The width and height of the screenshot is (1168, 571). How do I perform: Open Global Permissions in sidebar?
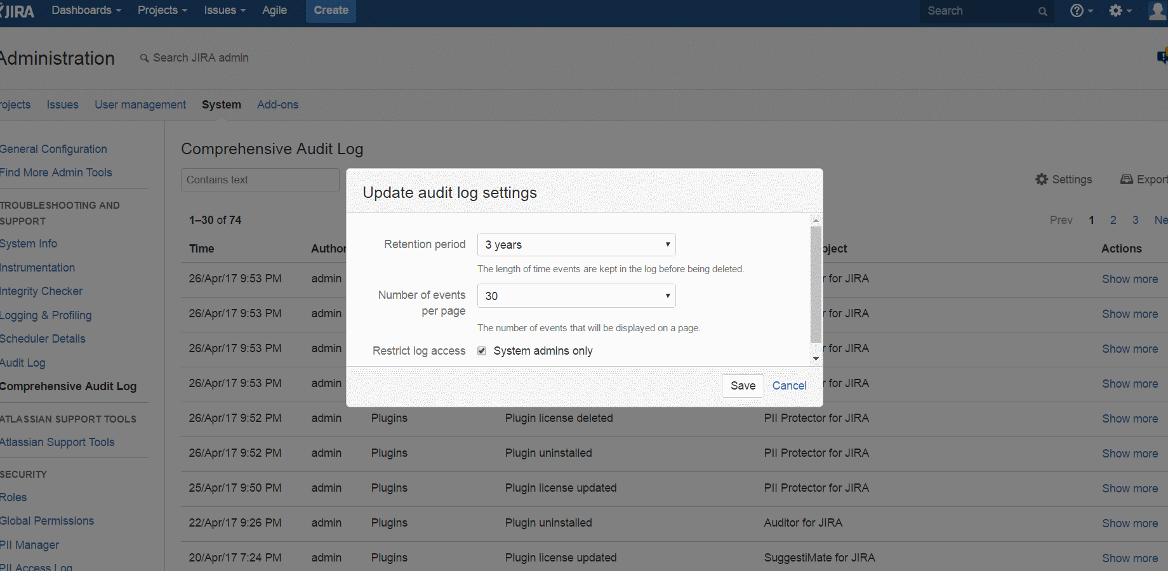point(47,521)
